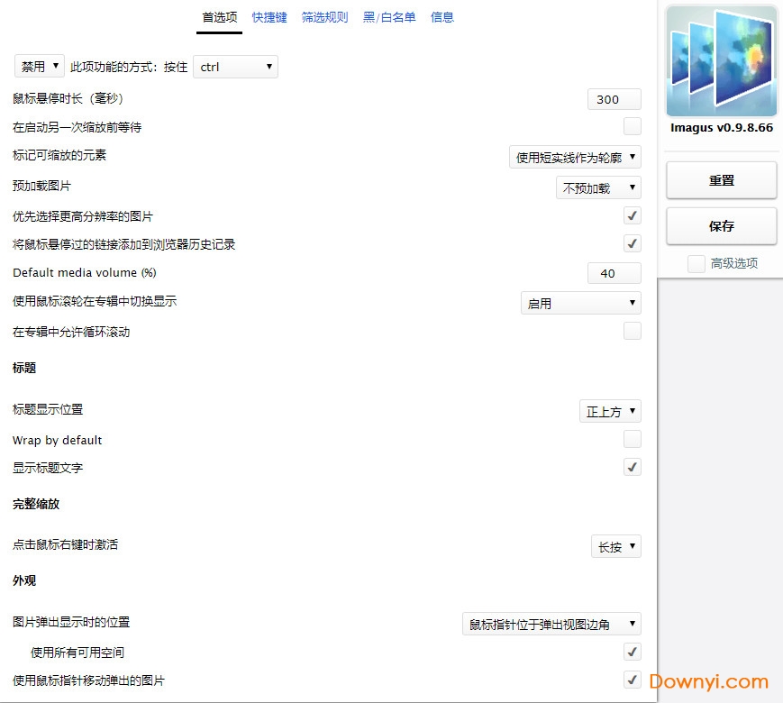Uncheck 显示标题文字 checkbox
Image resolution: width=783 pixels, height=703 pixels.
pyautogui.click(x=633, y=467)
